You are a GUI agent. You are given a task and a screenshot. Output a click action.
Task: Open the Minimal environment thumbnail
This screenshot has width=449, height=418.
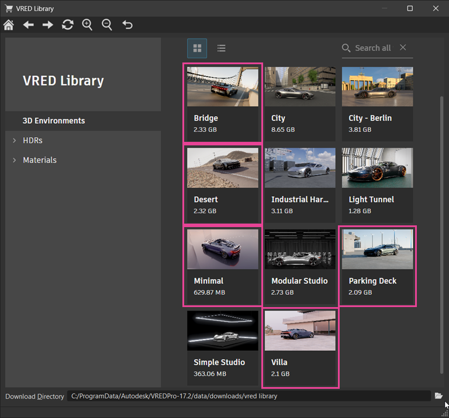223,249
